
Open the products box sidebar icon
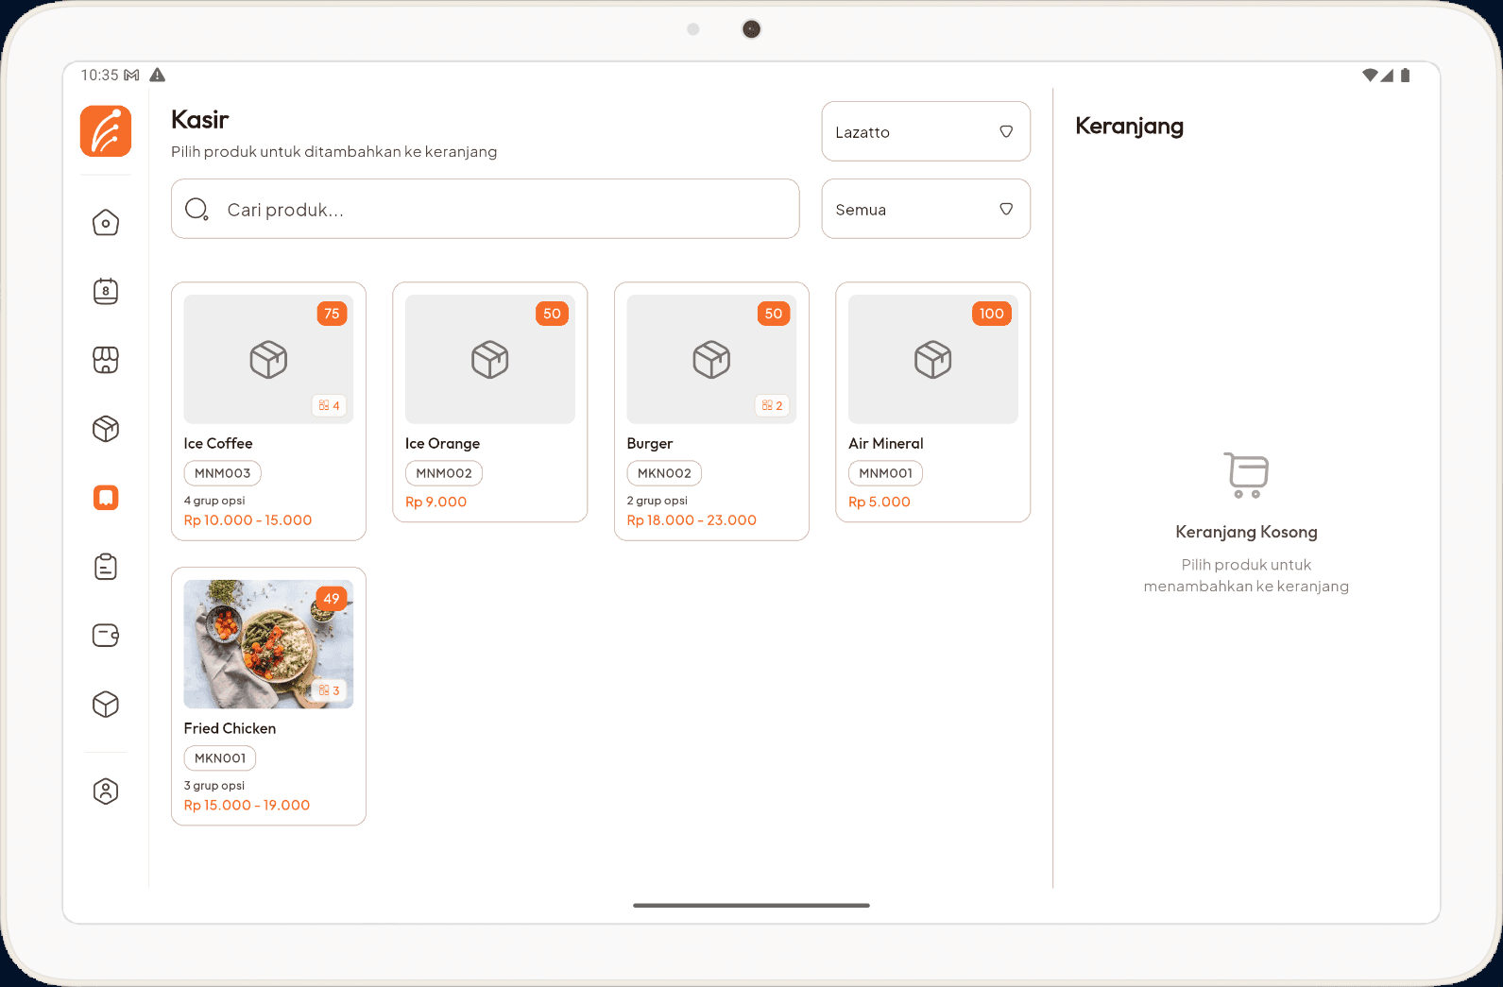(106, 429)
